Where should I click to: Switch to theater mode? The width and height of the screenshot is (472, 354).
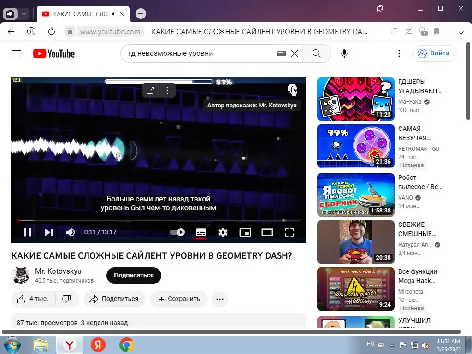[x=267, y=232]
